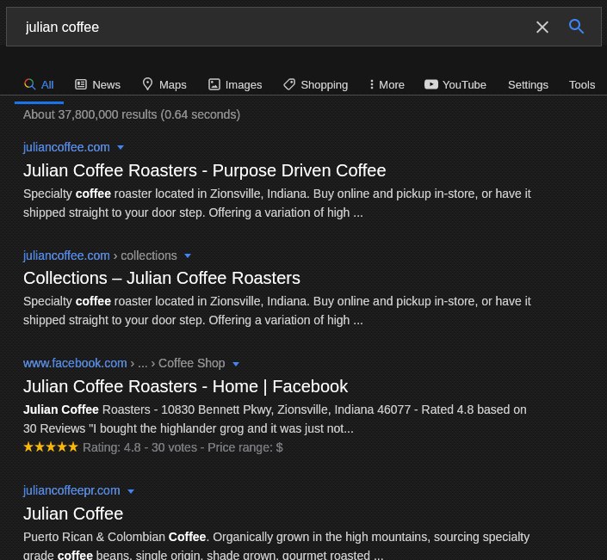Click the YouTube play icon
This screenshot has width=607, height=560.
point(431,84)
